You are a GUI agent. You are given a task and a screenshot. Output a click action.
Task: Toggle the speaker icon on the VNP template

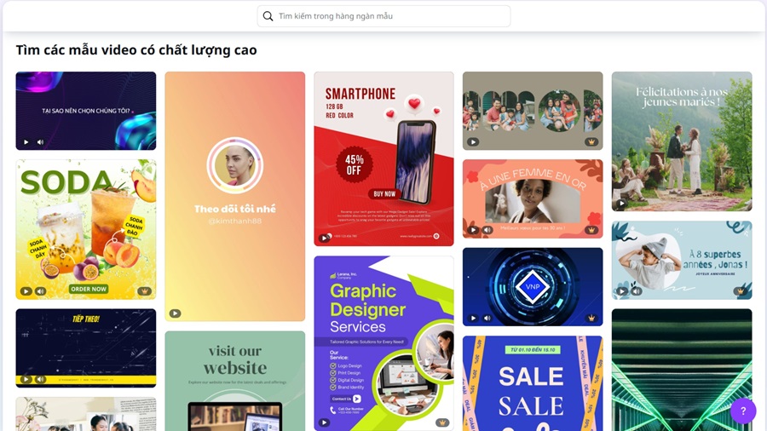[487, 318]
